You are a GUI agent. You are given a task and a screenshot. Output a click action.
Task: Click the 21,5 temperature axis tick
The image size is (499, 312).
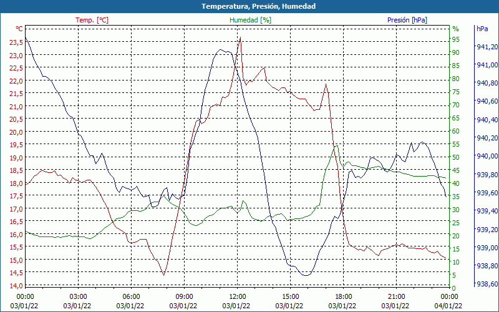click(16, 93)
